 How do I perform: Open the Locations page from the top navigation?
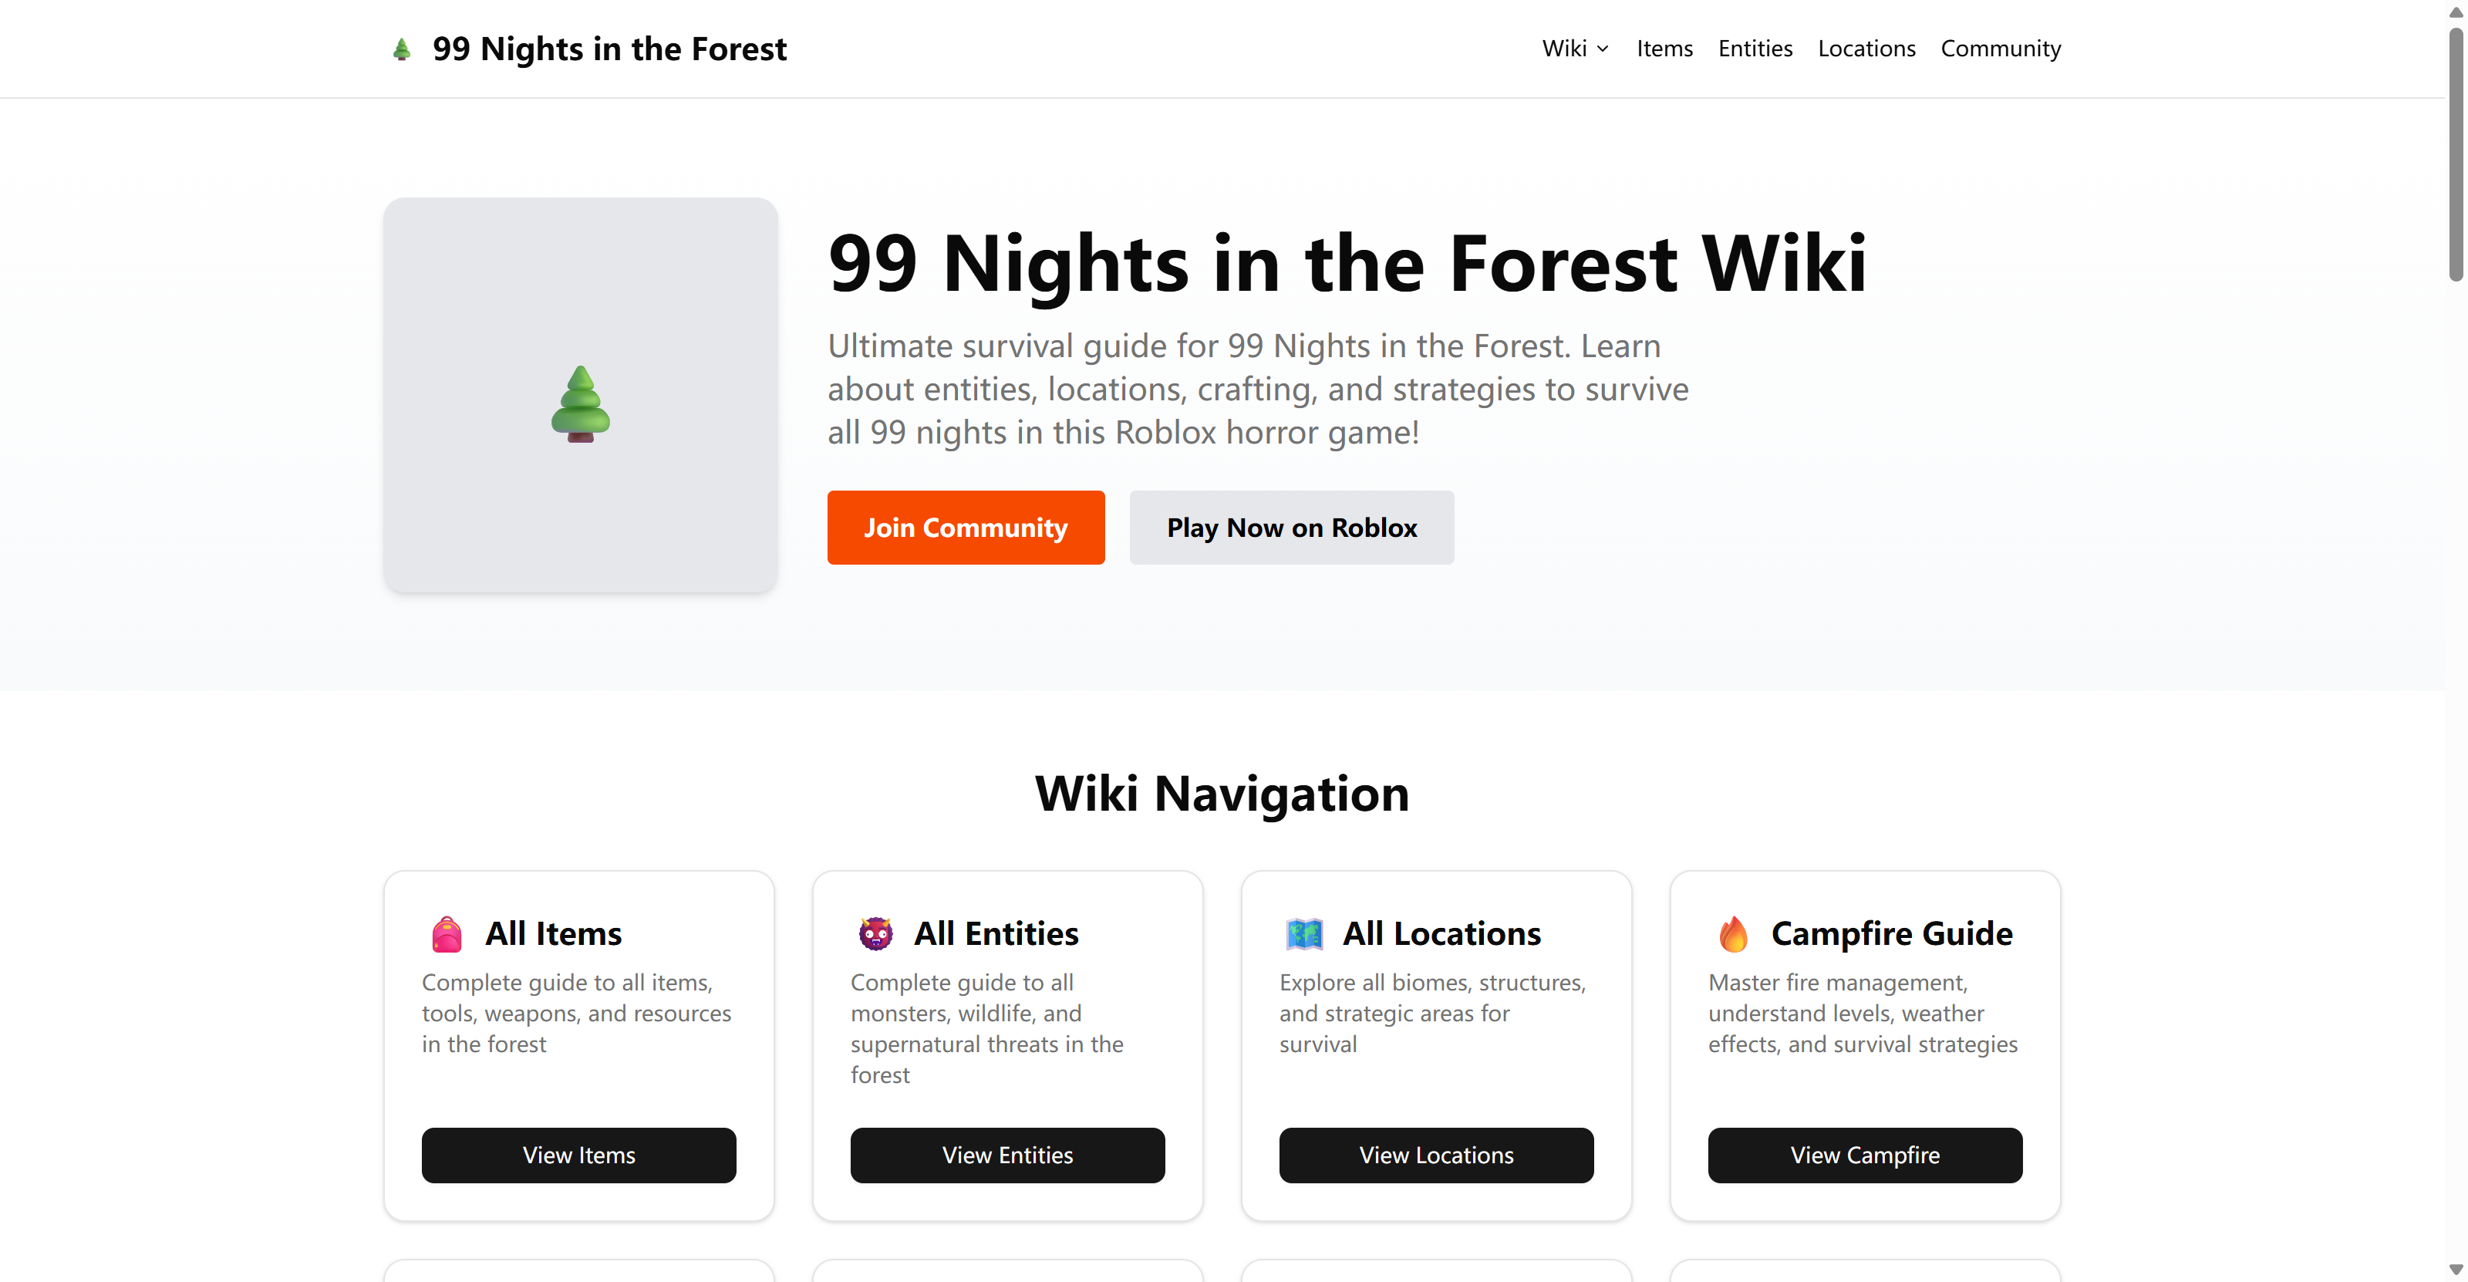point(1866,48)
